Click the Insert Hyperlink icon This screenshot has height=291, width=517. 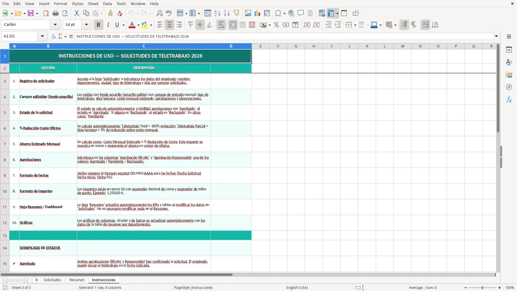pos(291,13)
